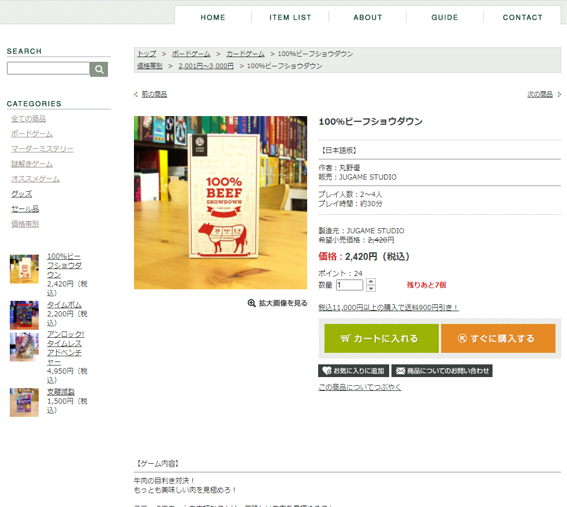Click the previous product arrow icon

[136, 94]
